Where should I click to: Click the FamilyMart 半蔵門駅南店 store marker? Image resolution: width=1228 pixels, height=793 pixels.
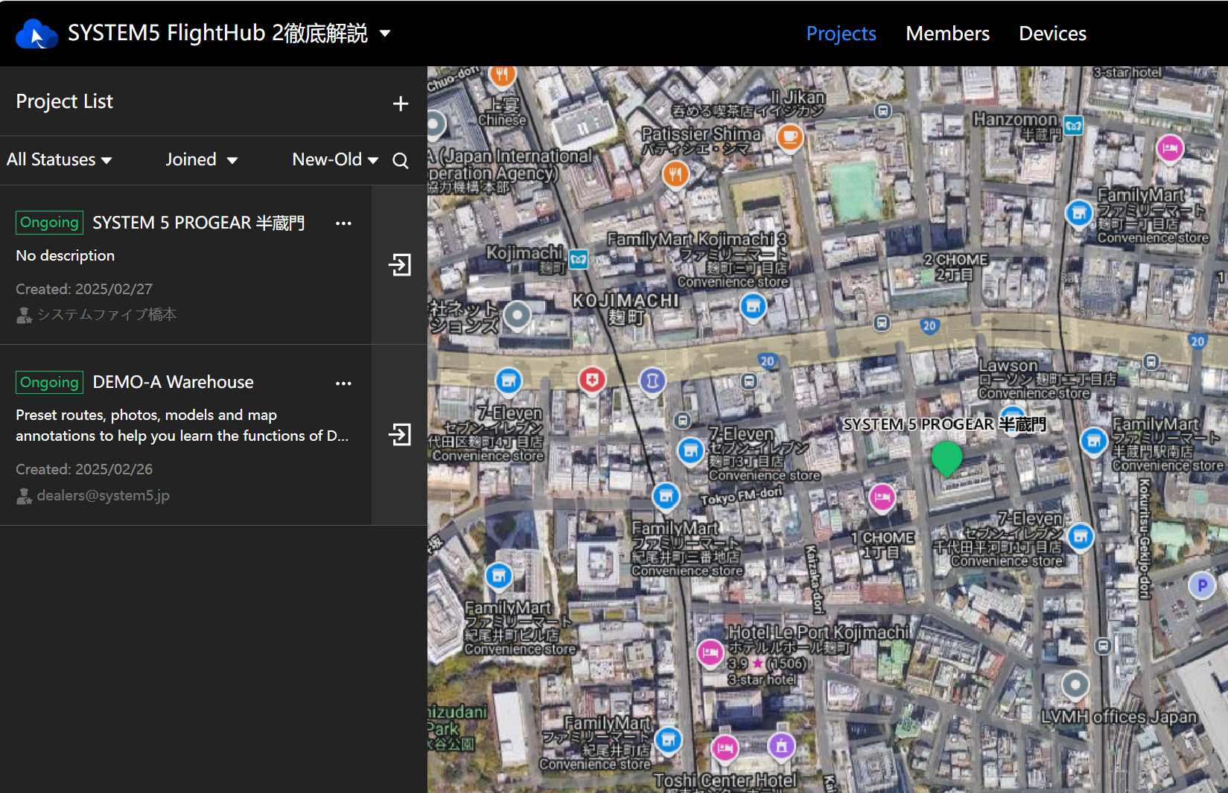tap(1093, 442)
